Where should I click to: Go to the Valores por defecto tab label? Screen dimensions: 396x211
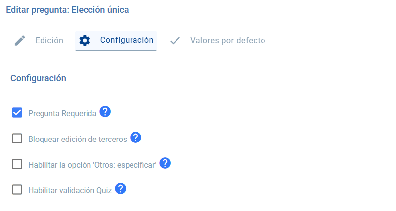click(x=227, y=41)
